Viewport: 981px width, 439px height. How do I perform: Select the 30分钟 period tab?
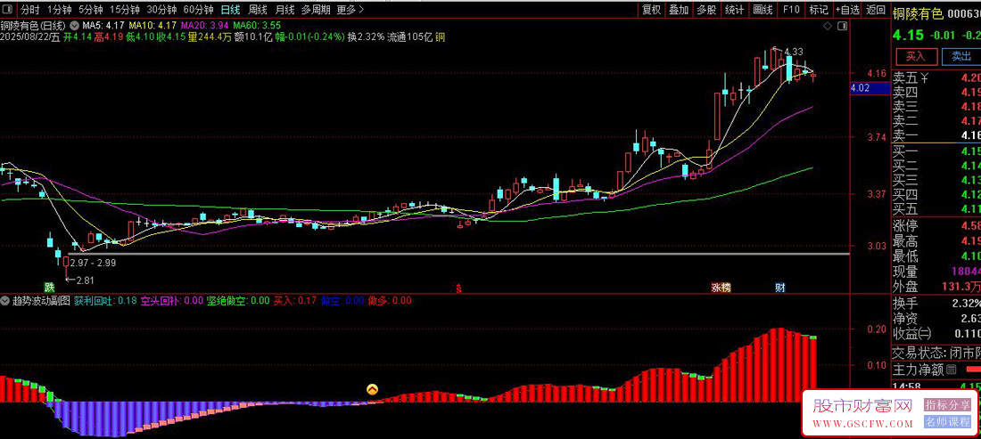pos(161,10)
